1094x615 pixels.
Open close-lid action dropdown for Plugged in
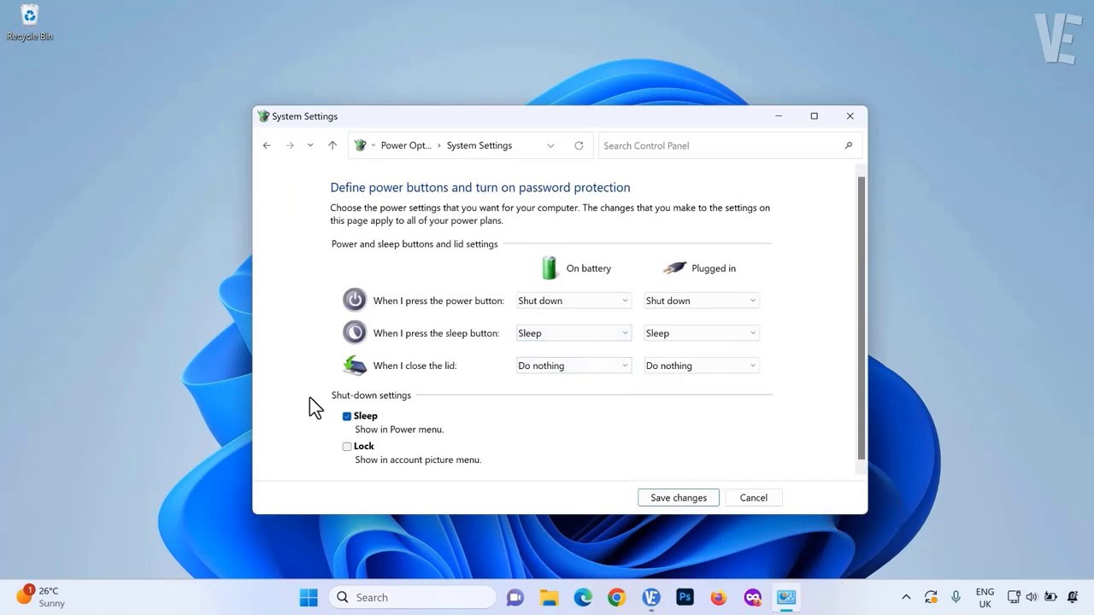[x=702, y=366]
